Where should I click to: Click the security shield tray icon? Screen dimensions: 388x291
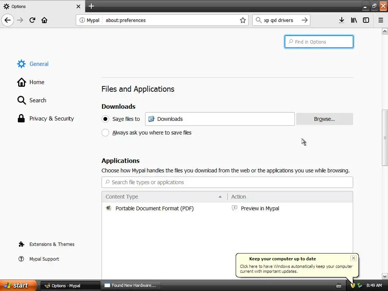click(353, 285)
